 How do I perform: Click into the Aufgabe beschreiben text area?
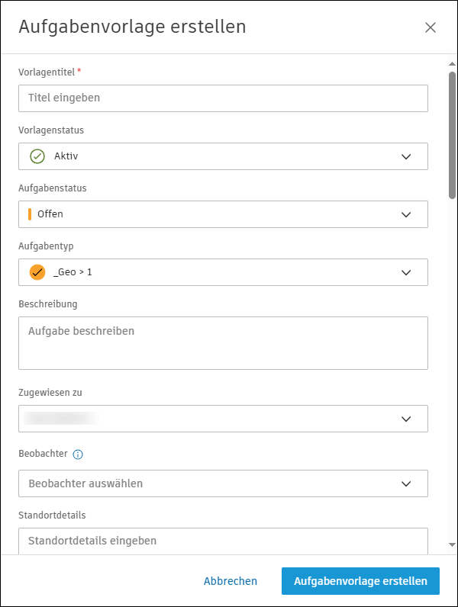coord(223,343)
